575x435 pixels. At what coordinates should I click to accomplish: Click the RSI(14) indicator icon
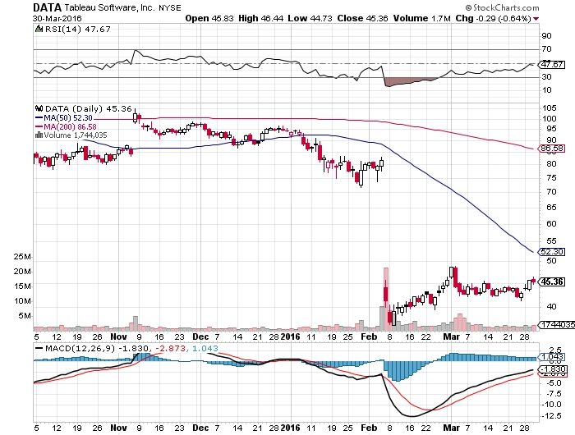39,29
